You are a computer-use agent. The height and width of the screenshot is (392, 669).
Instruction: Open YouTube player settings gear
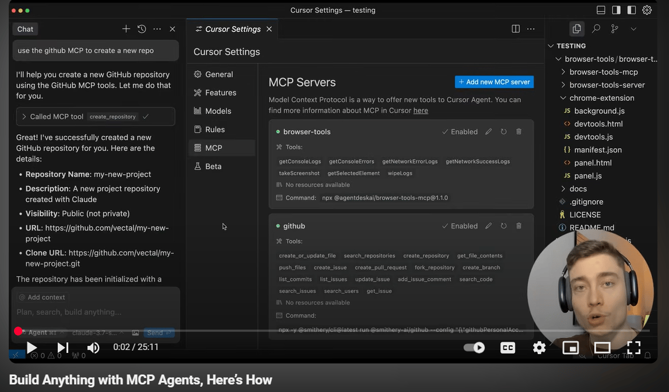pyautogui.click(x=540, y=348)
